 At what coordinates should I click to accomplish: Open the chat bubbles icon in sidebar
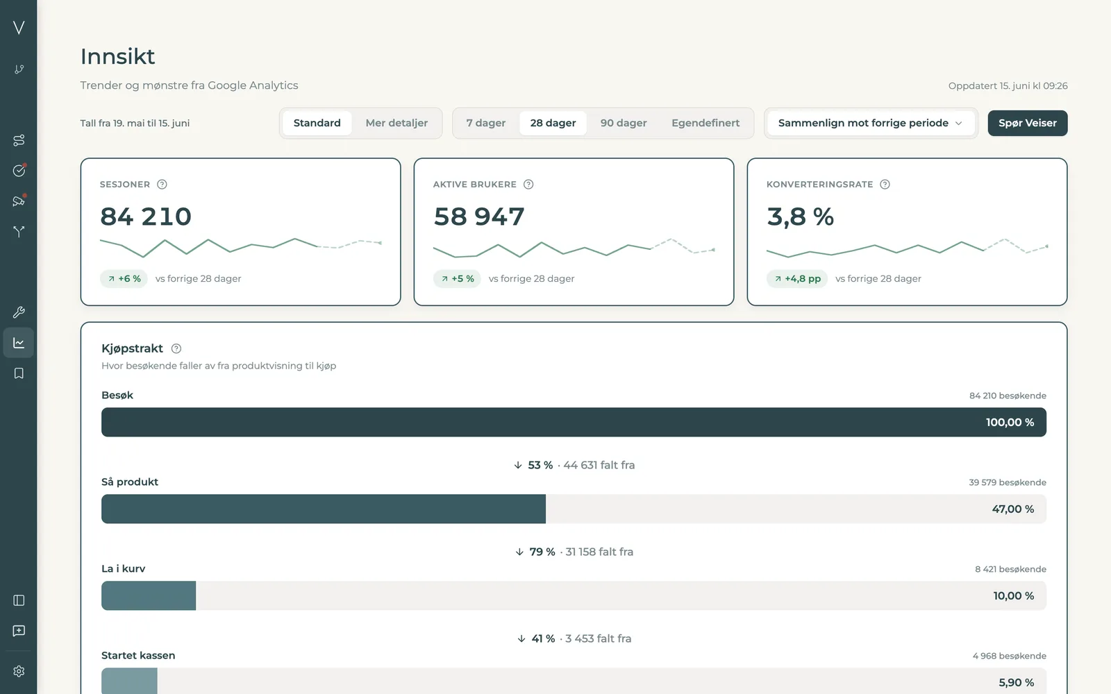[x=19, y=201]
